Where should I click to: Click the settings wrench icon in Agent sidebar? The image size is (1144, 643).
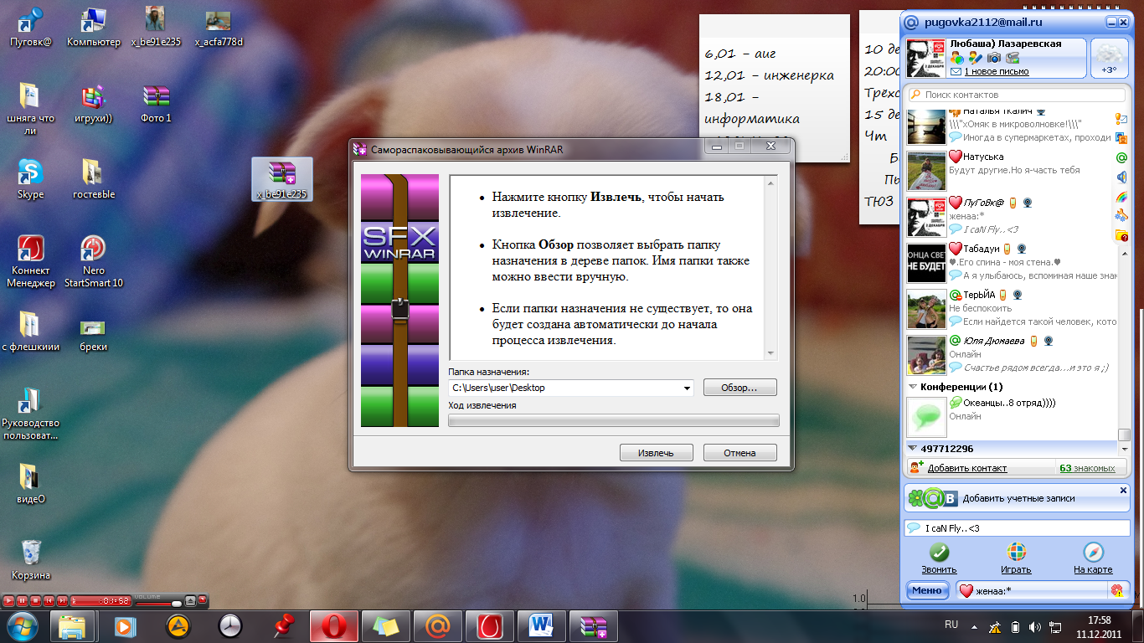click(1122, 216)
